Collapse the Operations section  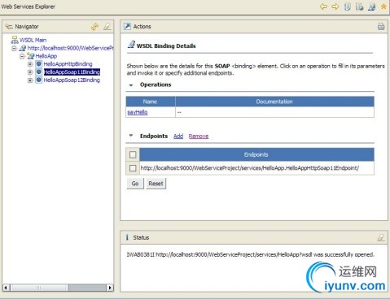[131, 85]
